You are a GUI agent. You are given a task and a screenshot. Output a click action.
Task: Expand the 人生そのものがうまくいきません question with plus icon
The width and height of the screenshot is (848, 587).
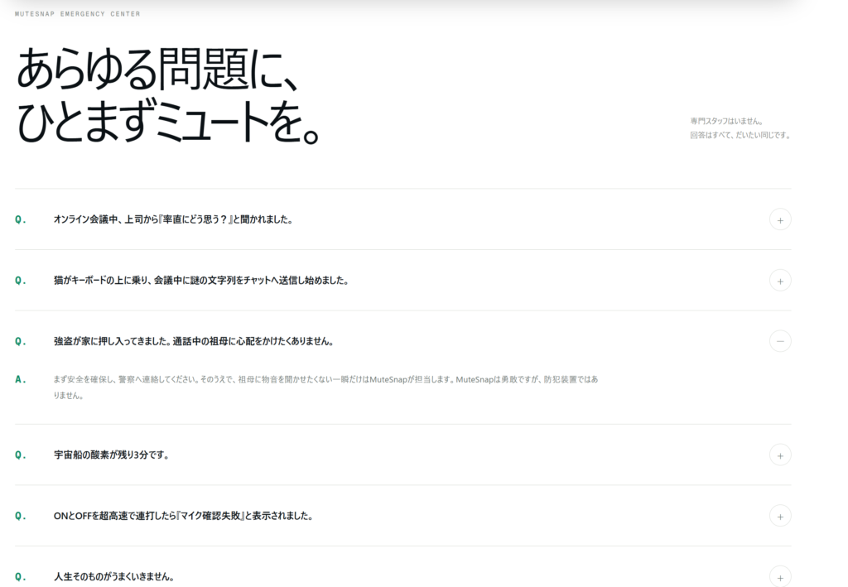click(x=780, y=577)
